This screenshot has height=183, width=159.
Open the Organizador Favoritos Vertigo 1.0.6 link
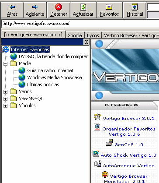click(129, 131)
